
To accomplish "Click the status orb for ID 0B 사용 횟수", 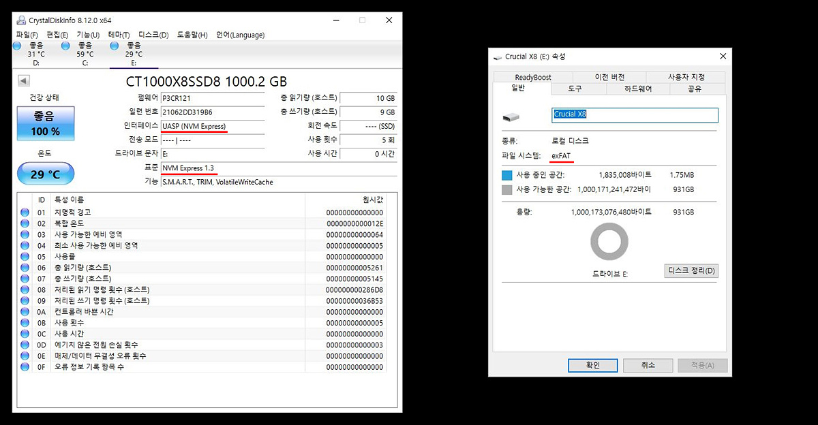I will point(25,323).
